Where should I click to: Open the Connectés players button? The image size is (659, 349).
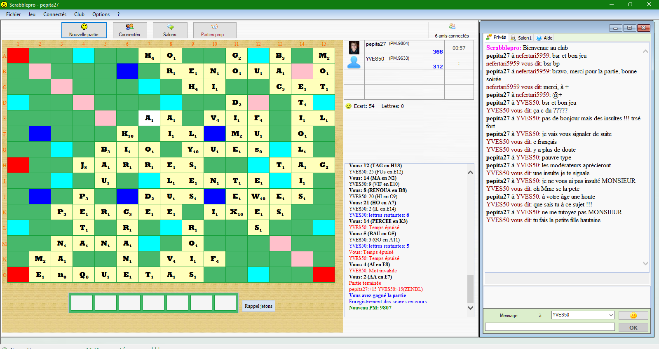click(x=129, y=30)
